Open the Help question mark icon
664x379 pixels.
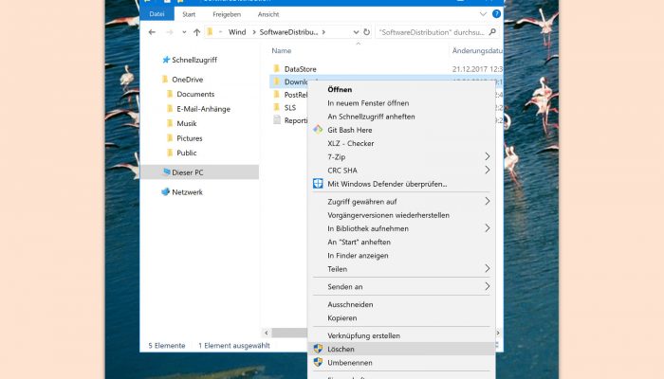[x=496, y=14]
